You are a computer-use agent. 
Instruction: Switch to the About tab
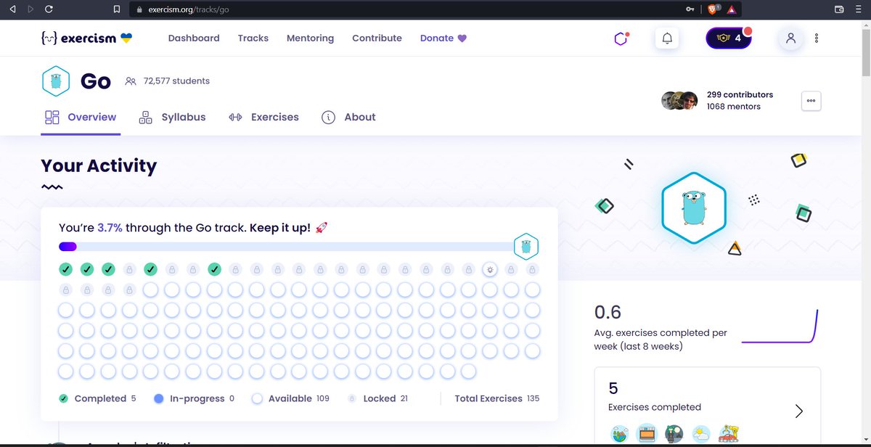point(348,117)
